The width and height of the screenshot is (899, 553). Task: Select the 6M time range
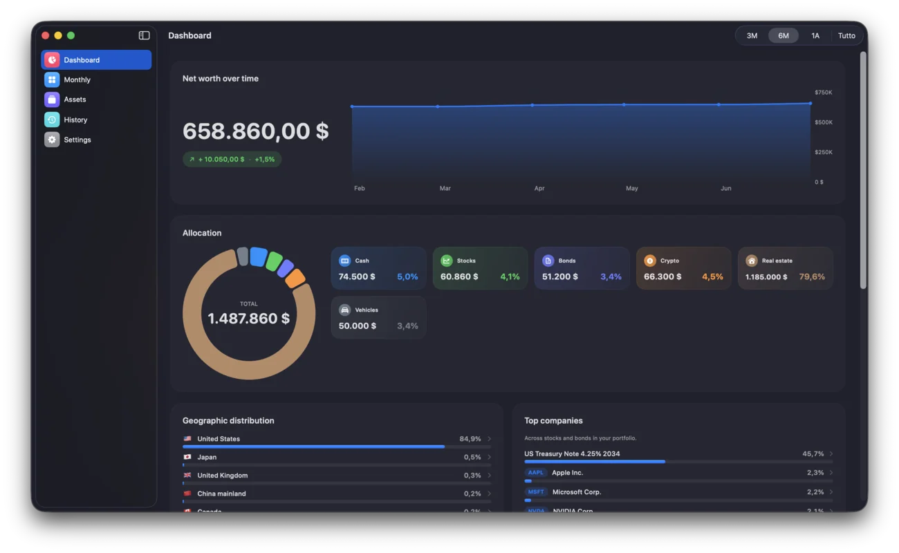(x=784, y=36)
